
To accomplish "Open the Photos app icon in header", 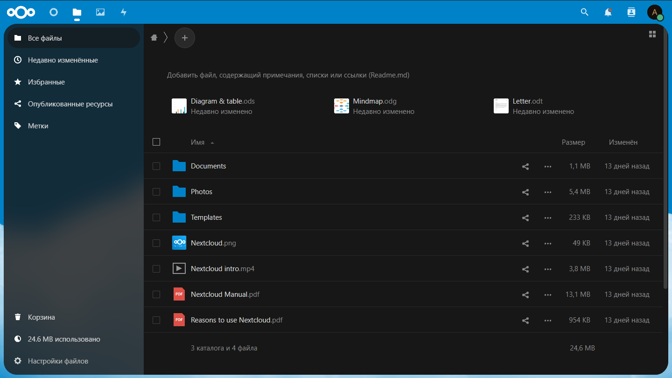I will coord(100,12).
